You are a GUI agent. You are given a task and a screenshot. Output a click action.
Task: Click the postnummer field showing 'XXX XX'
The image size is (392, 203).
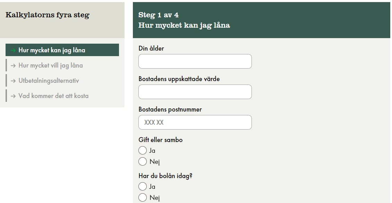click(x=195, y=122)
